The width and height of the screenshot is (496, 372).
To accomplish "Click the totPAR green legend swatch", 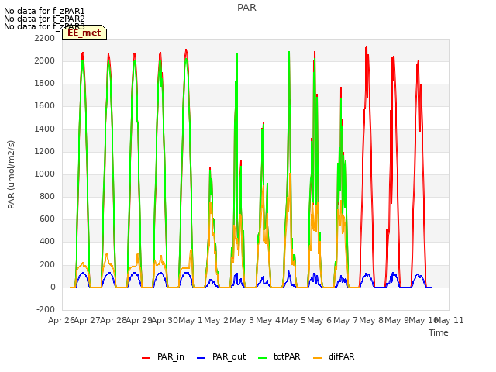I will coord(263,358).
